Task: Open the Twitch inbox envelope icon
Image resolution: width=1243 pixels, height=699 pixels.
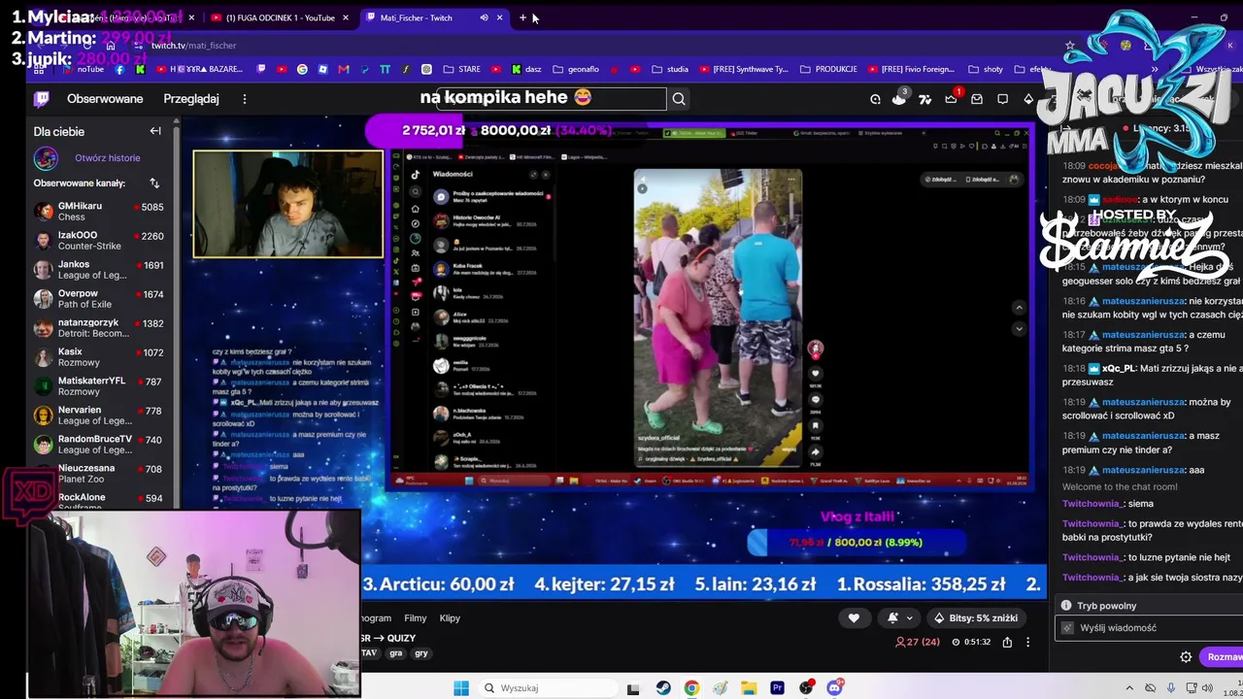Action: click(x=977, y=98)
